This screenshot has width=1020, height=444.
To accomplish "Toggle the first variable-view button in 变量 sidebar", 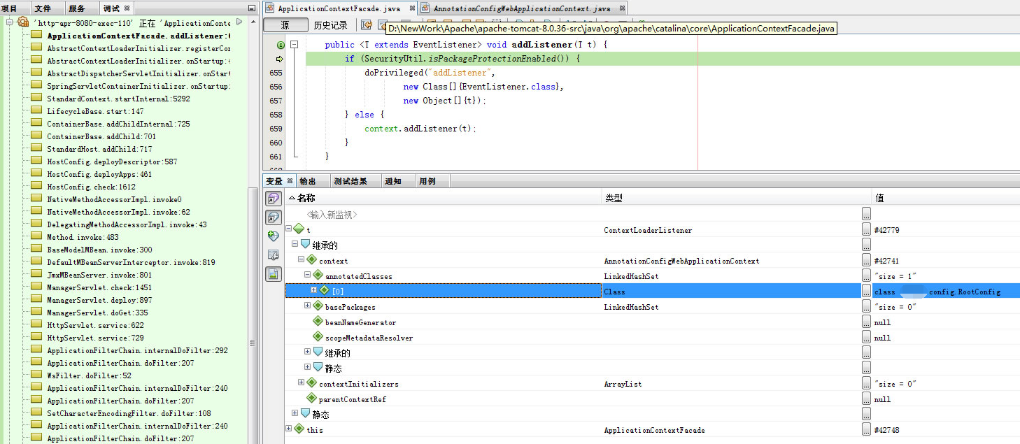I will 274,199.
